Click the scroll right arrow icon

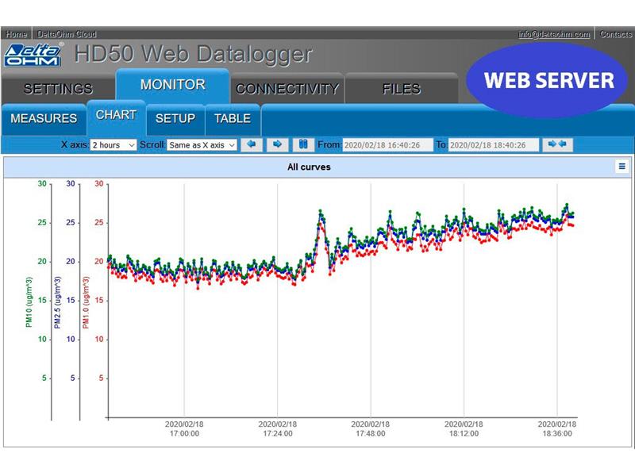[x=277, y=144]
